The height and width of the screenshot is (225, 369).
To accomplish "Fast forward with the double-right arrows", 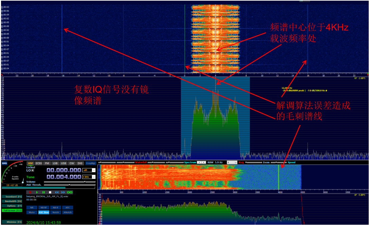I will (x=63, y=192).
